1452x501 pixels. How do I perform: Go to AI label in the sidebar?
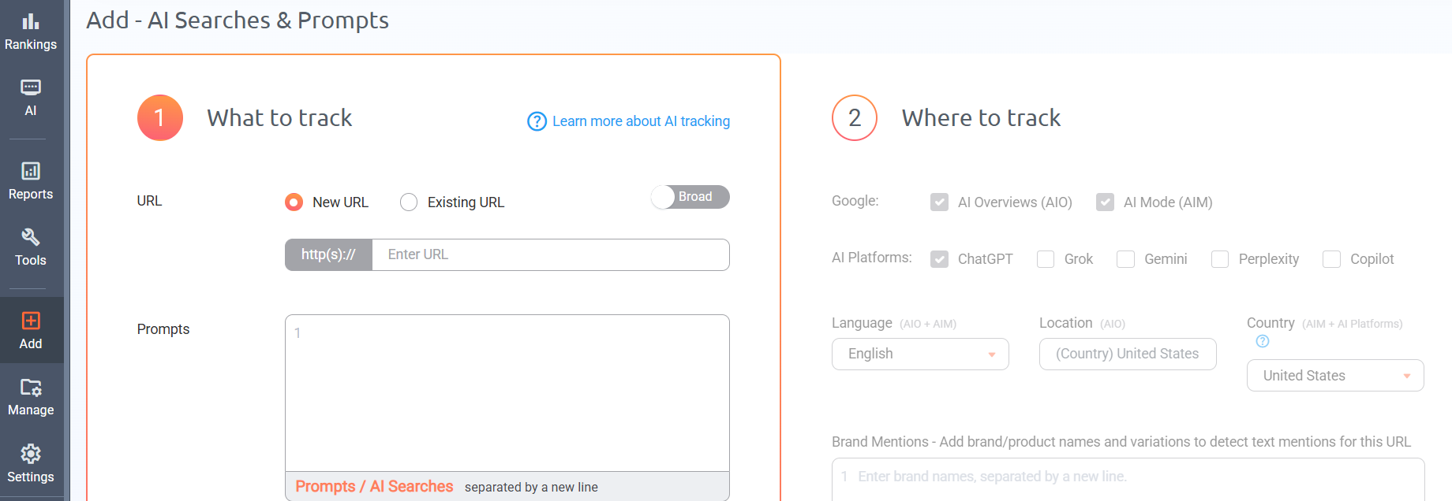click(31, 111)
